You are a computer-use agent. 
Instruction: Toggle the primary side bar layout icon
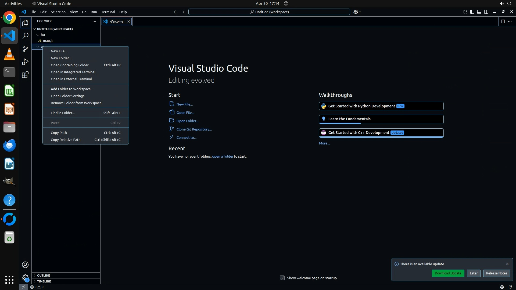coord(472,12)
